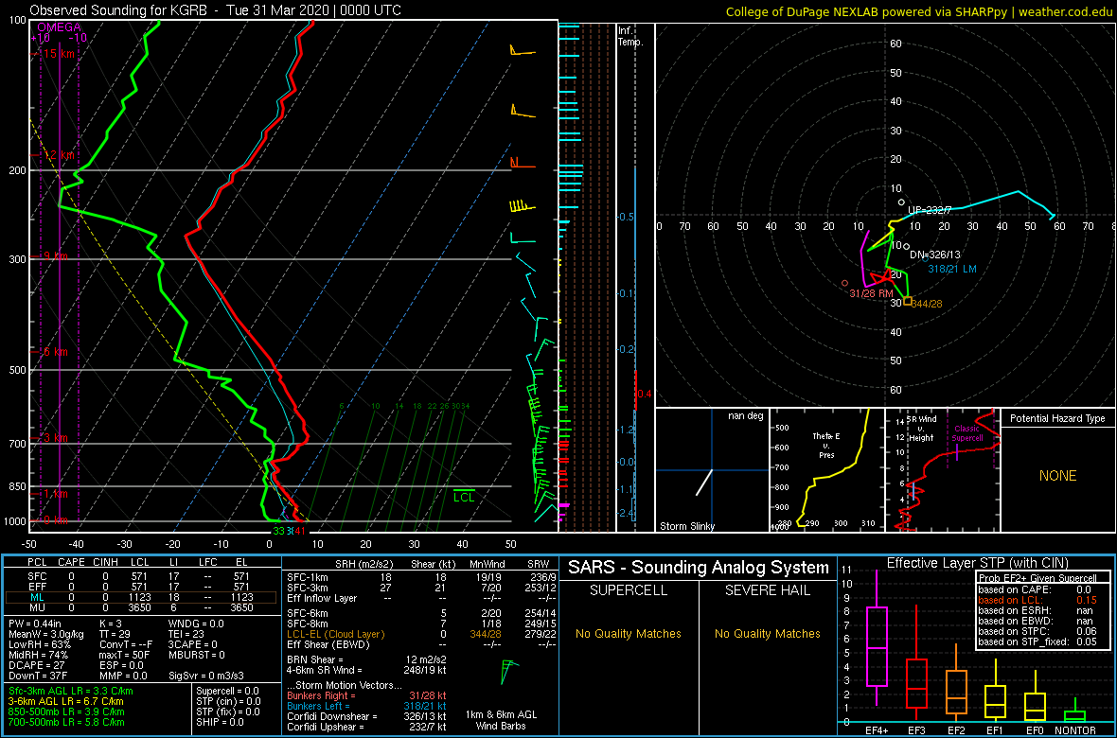Click the Inf. Temp. column label
Screen dimensions: 1117x738
(x=630, y=37)
